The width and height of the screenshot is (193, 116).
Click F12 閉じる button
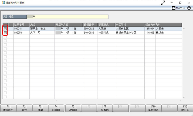tap(185, 108)
